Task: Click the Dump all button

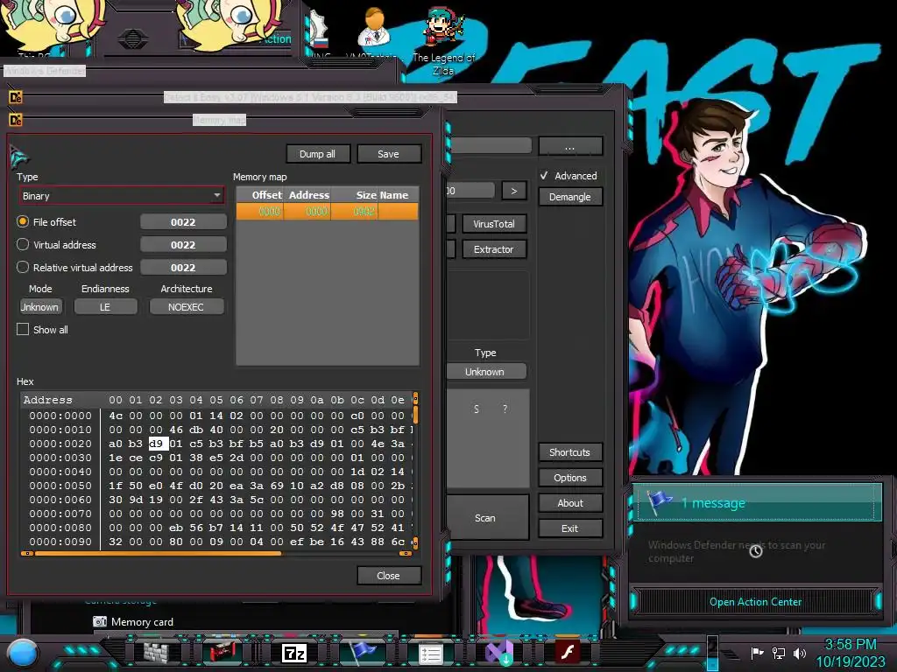Action: click(x=317, y=154)
